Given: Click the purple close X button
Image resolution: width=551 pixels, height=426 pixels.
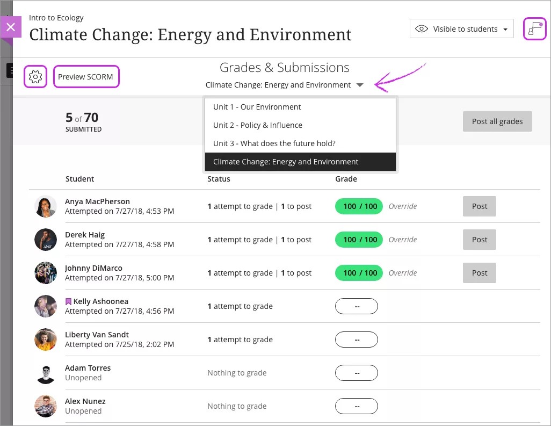Looking at the screenshot, I should [x=11, y=27].
